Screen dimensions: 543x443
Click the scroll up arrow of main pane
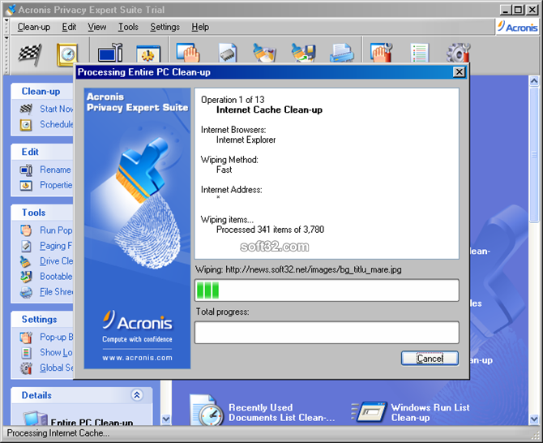click(534, 81)
